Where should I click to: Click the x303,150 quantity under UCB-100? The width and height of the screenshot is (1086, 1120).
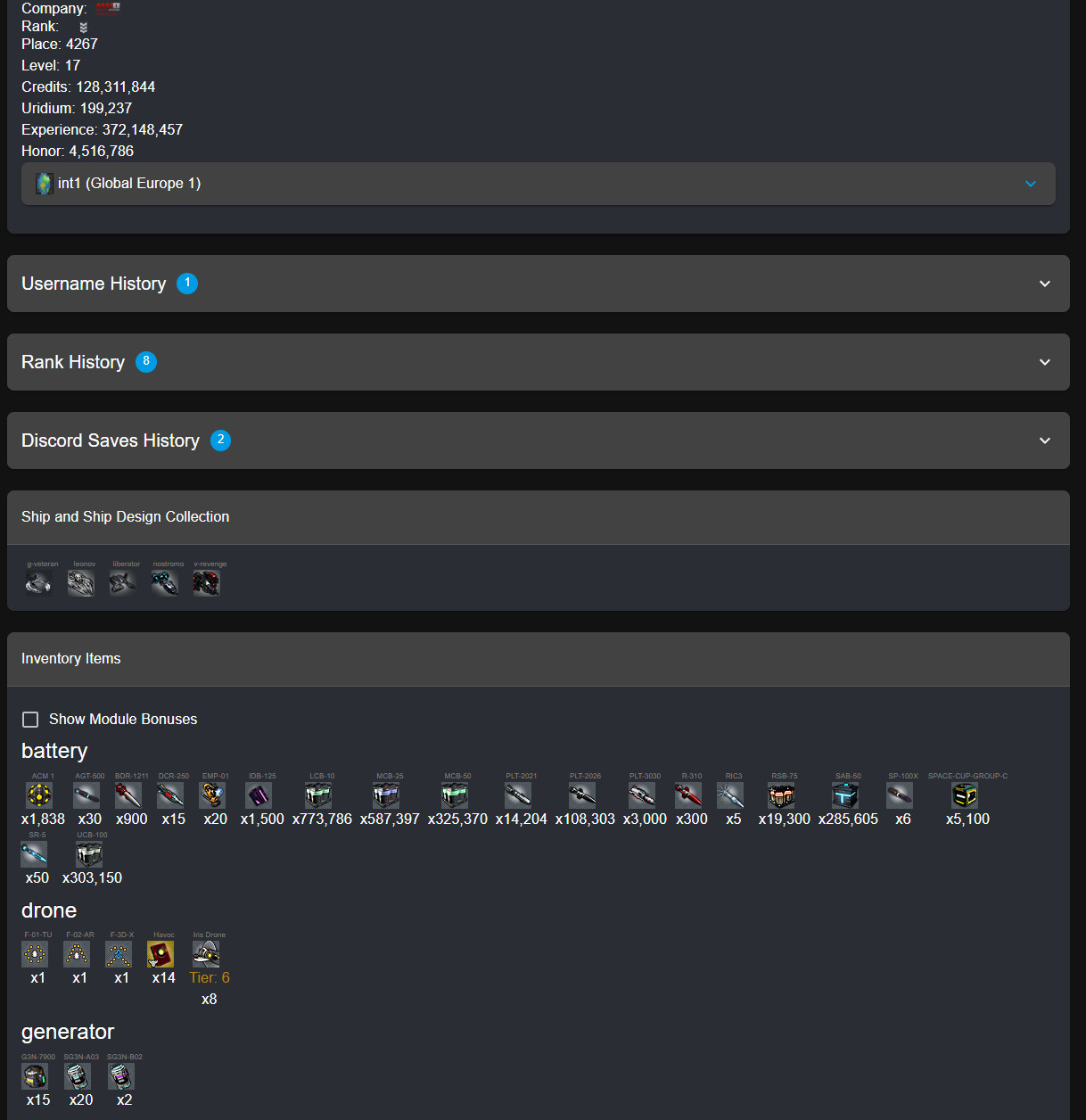point(92,878)
